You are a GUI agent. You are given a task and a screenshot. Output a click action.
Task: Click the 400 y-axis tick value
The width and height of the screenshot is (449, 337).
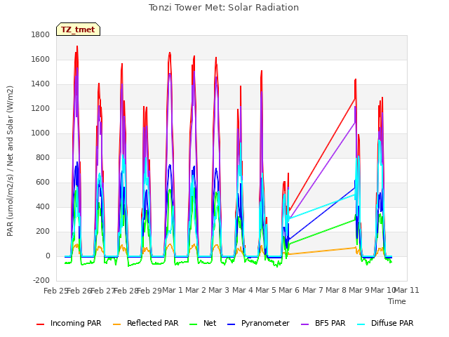[43, 207]
